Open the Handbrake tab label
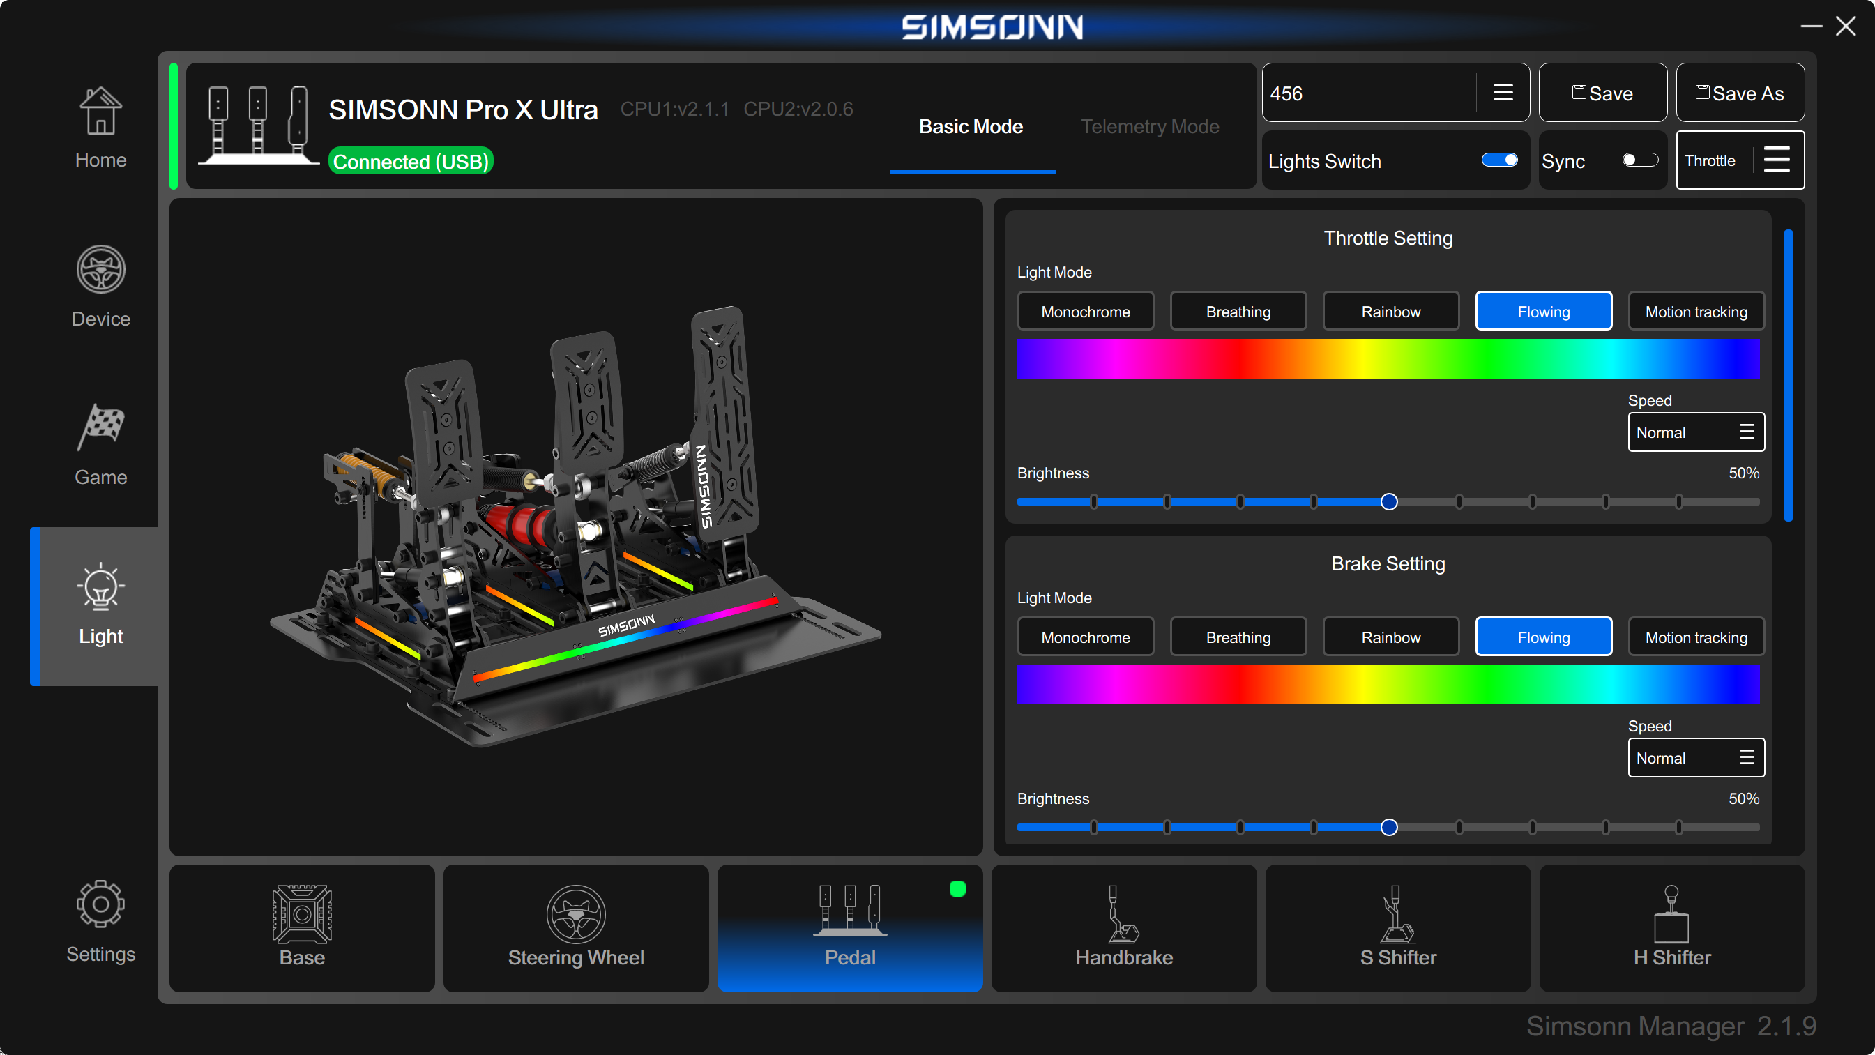Image resolution: width=1875 pixels, height=1055 pixels. [x=1124, y=957]
